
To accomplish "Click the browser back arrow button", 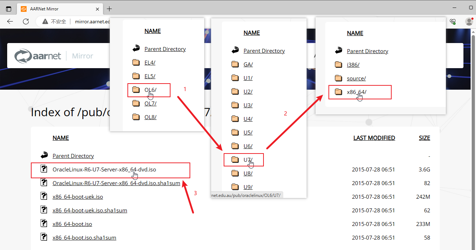I will tap(10, 22).
